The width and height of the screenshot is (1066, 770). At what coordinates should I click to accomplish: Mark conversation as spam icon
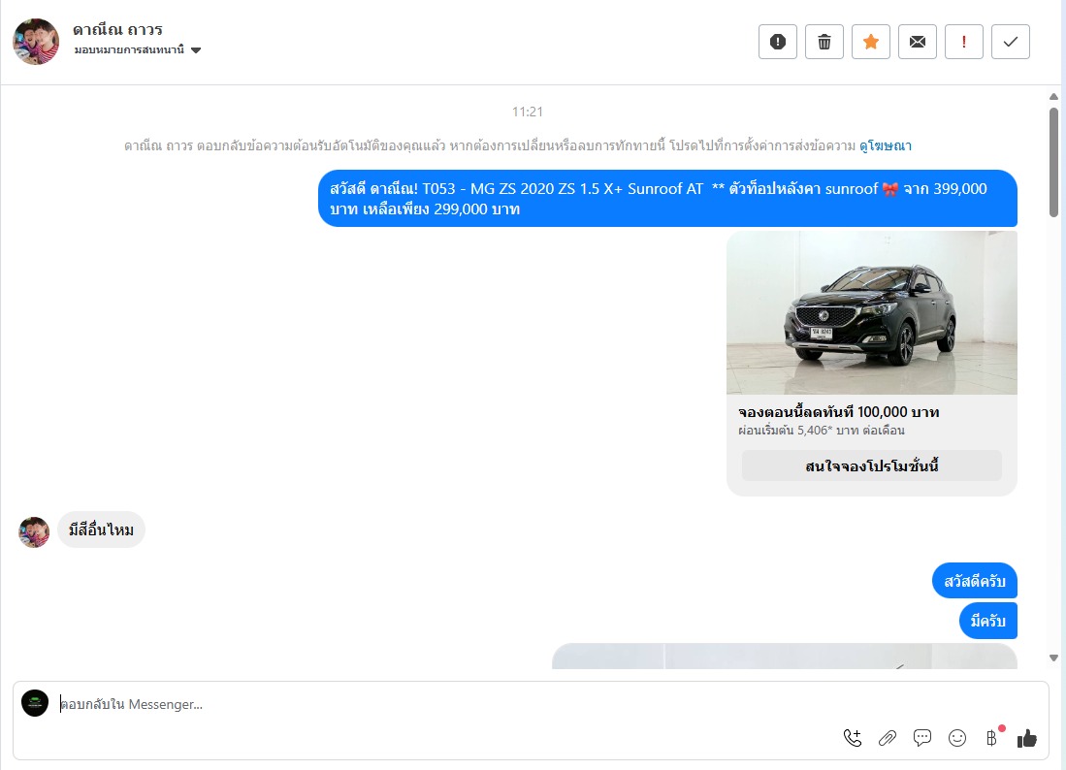pos(777,42)
